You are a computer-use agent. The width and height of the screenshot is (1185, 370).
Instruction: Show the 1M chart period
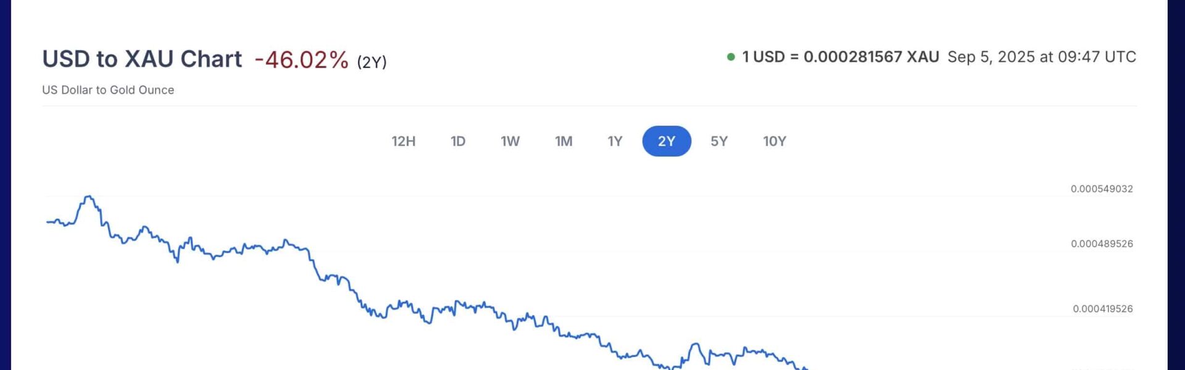563,141
